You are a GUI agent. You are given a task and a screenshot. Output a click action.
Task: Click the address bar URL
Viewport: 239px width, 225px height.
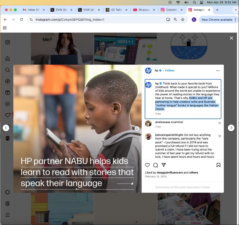[x=70, y=20]
